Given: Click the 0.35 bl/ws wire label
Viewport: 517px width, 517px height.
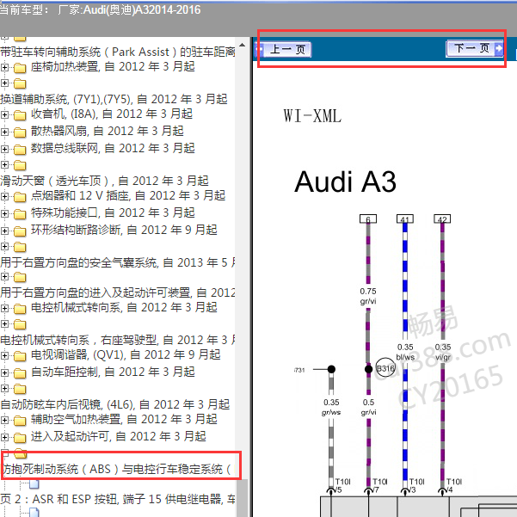Looking at the screenshot, I should pyautogui.click(x=405, y=352).
